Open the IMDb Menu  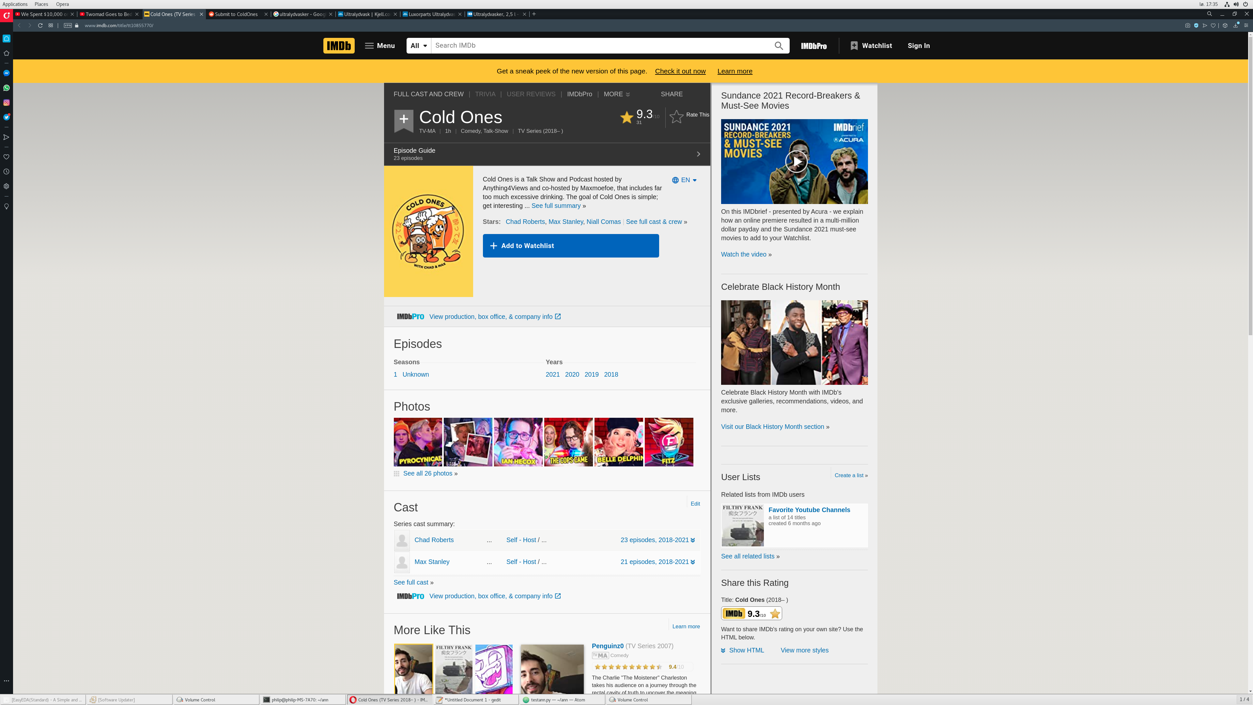coord(380,46)
